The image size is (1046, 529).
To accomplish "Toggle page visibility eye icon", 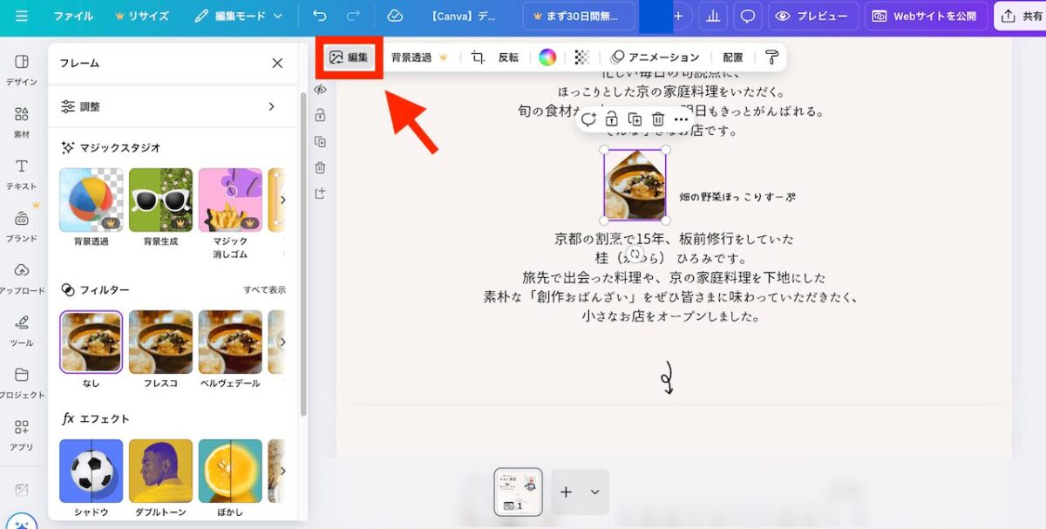I will [321, 89].
